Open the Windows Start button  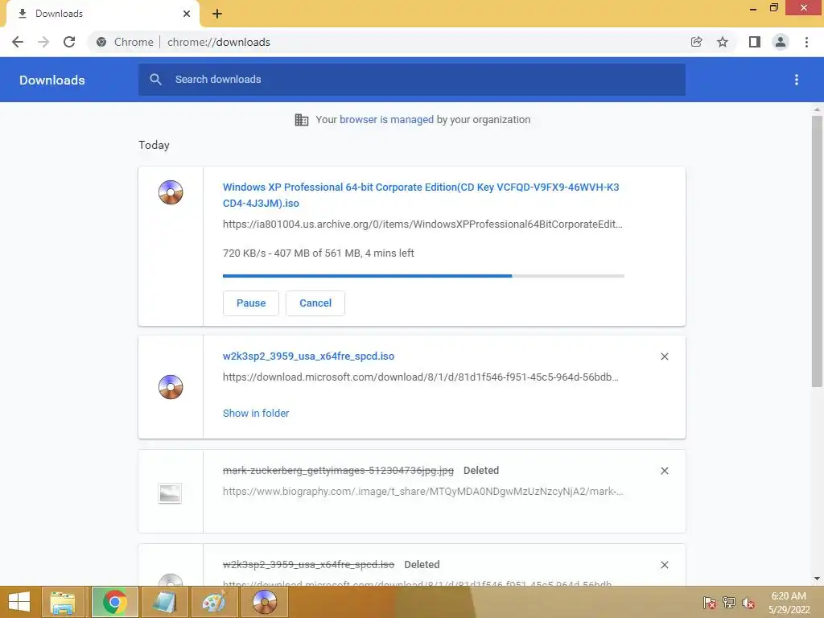tap(19, 602)
